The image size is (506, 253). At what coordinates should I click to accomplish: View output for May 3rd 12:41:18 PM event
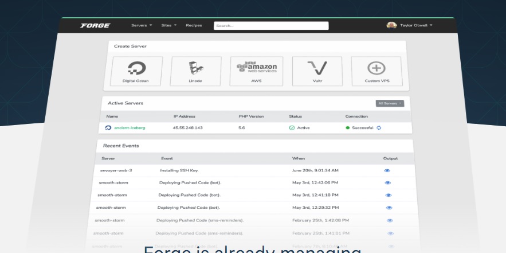pyautogui.click(x=388, y=195)
